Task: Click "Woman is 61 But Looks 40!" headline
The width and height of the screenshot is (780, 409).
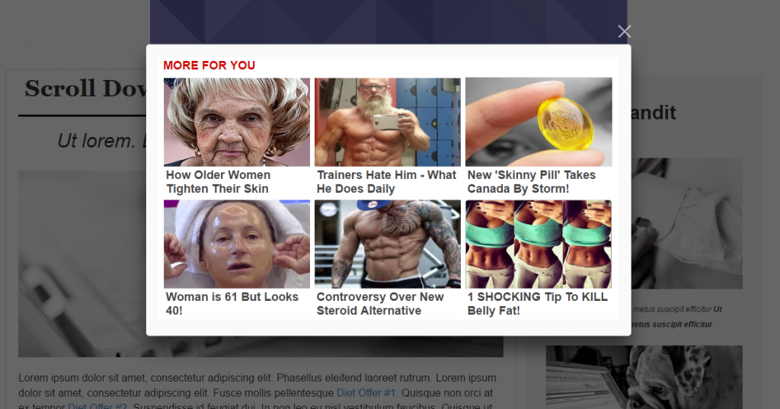Action: 232,304
